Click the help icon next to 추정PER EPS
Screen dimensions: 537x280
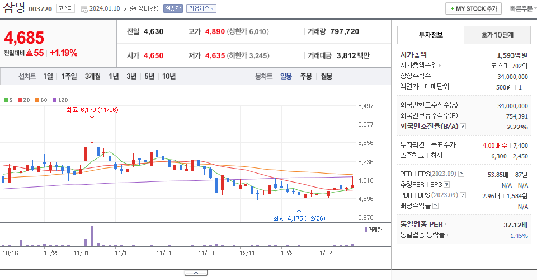tap(446, 185)
